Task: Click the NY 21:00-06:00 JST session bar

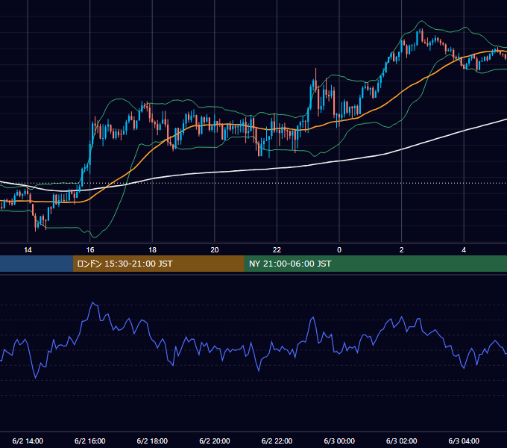Action: pyautogui.click(x=375, y=264)
